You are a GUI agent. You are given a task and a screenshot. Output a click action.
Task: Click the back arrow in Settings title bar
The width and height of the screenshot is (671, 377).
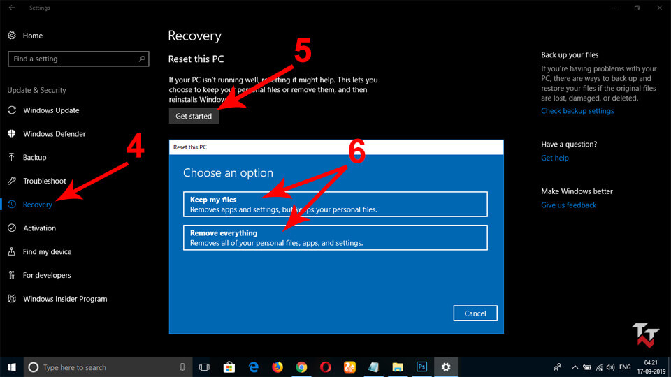pos(12,8)
